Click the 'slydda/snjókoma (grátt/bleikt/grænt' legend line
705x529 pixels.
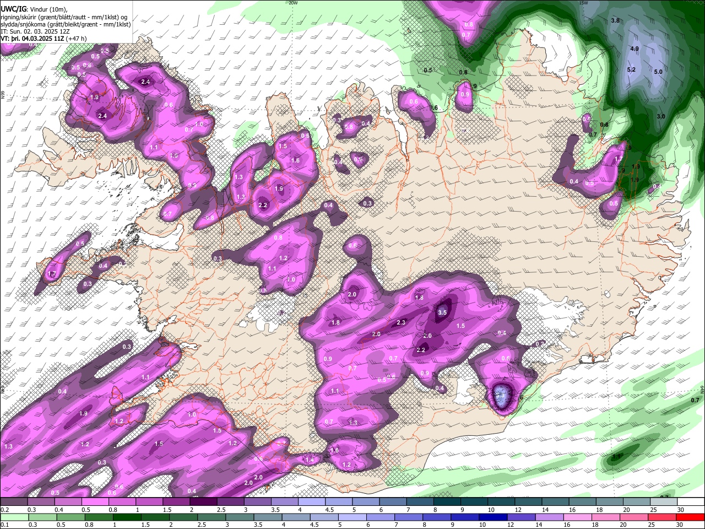click(66, 24)
